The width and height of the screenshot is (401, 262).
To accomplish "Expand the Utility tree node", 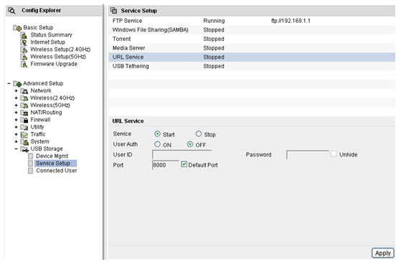I will (16, 127).
